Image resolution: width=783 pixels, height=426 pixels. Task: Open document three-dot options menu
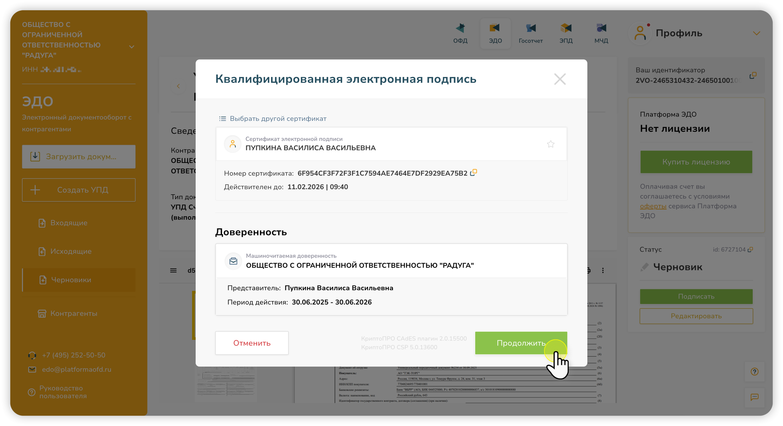603,270
